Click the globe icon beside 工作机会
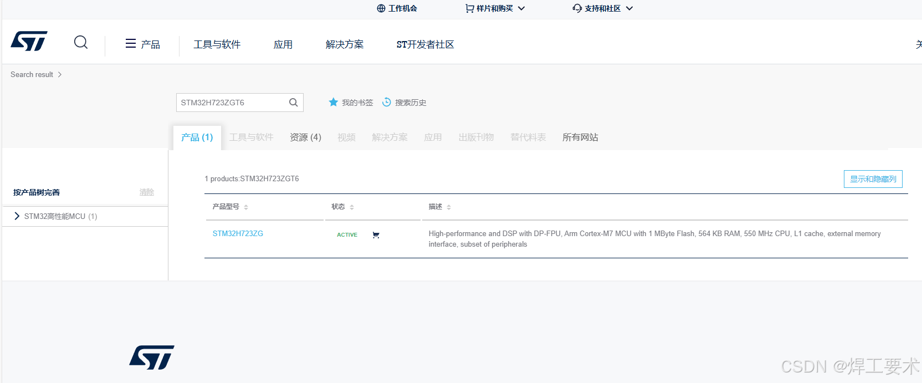The image size is (922, 383). 381,8
